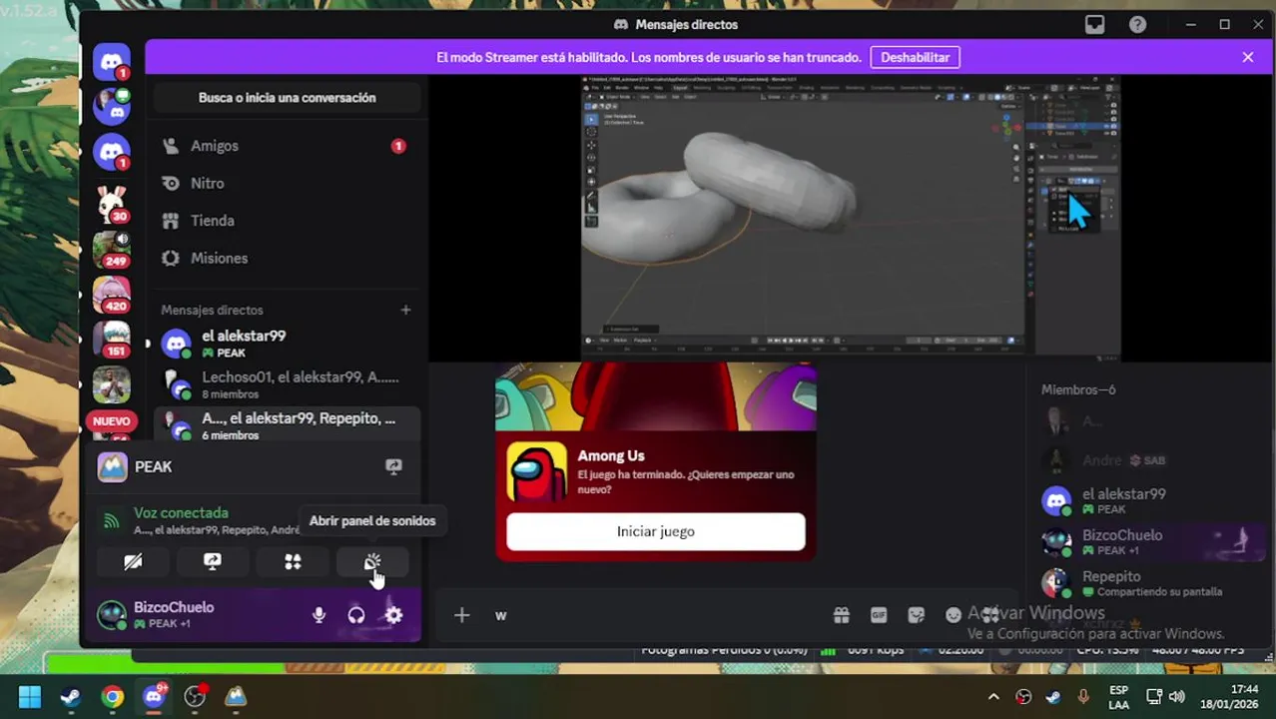Click the NUEVO unread indicator
This screenshot has width=1276, height=719.
point(111,420)
